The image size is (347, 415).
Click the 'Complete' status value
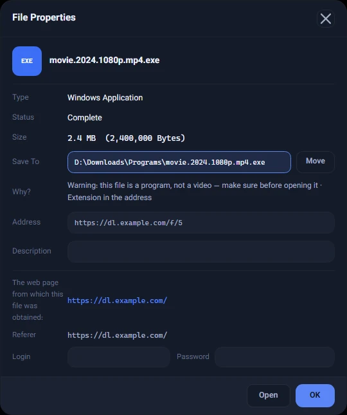(85, 118)
